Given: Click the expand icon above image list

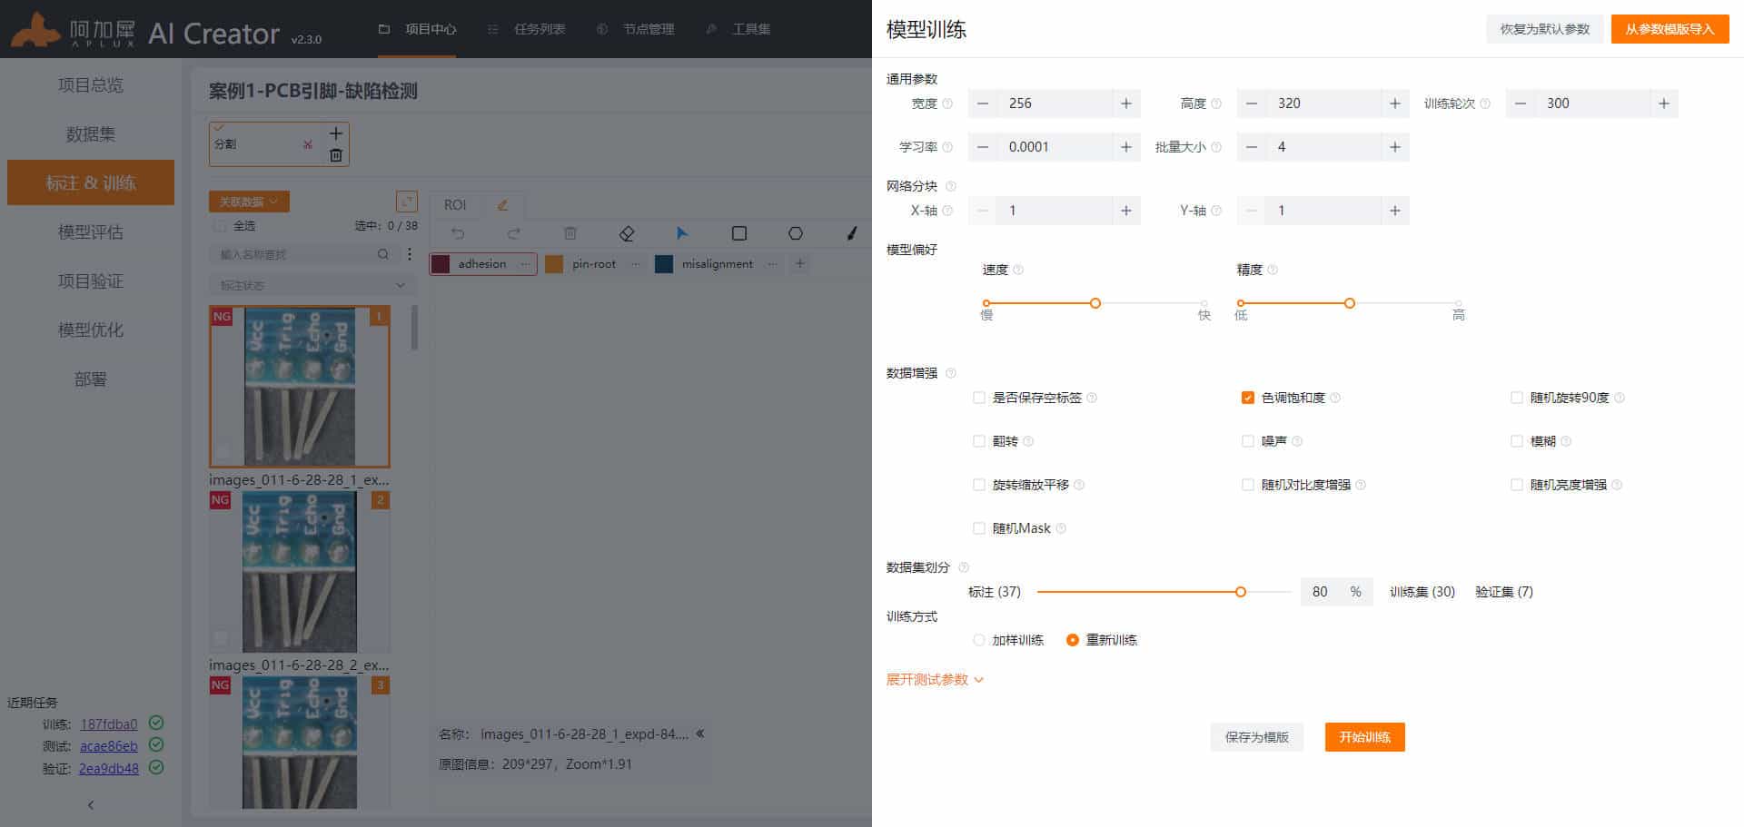Looking at the screenshot, I should click(407, 202).
